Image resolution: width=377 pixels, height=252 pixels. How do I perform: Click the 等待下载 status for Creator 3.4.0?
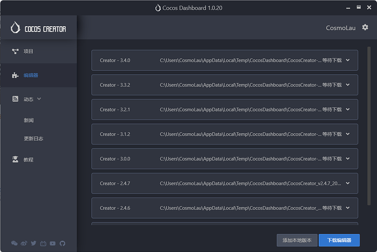click(x=332, y=60)
